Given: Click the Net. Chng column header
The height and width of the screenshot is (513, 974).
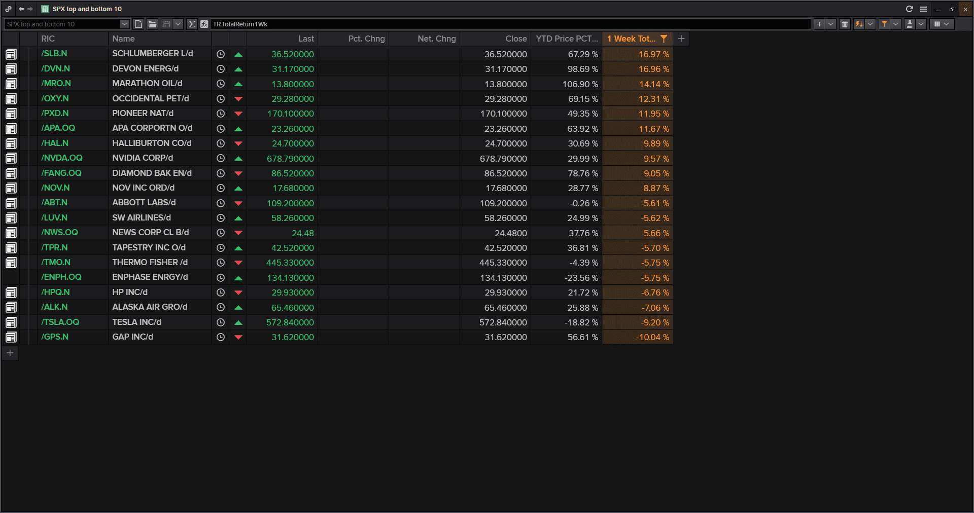Looking at the screenshot, I should [x=424, y=39].
